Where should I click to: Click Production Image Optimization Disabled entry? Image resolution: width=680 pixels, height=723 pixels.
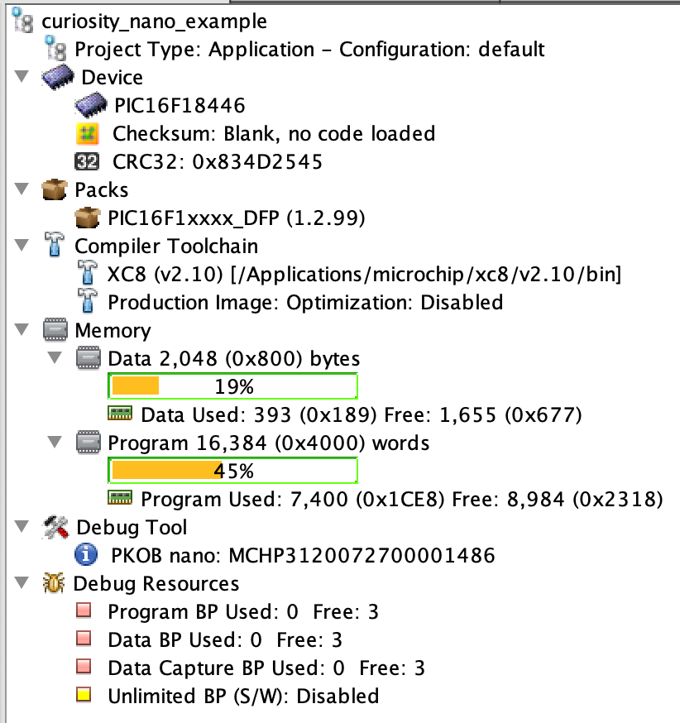click(304, 302)
